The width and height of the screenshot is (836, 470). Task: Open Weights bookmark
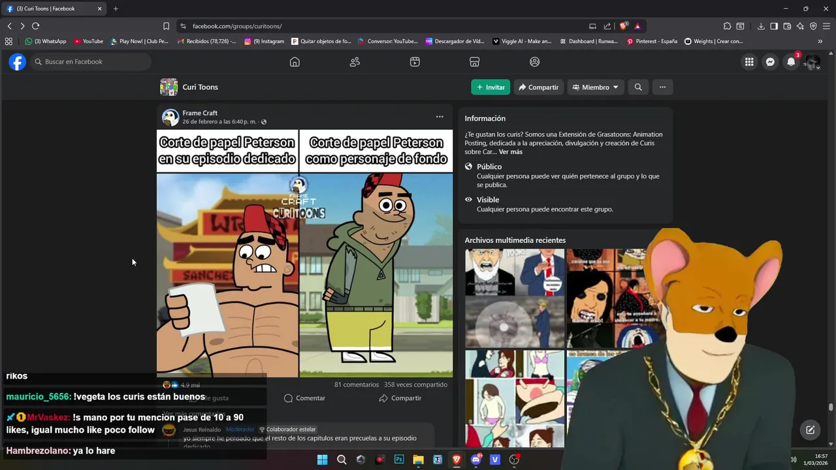714,41
